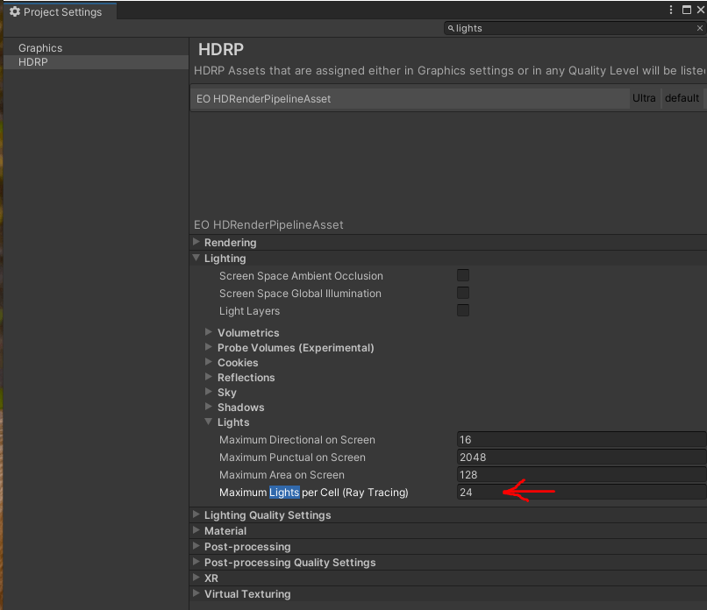Click the magnifier icon in the search box
The height and width of the screenshot is (610, 707).
452,28
